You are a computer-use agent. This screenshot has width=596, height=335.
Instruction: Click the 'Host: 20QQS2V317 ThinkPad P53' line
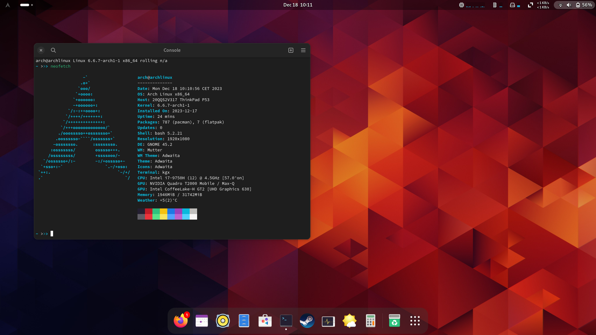coord(174,100)
